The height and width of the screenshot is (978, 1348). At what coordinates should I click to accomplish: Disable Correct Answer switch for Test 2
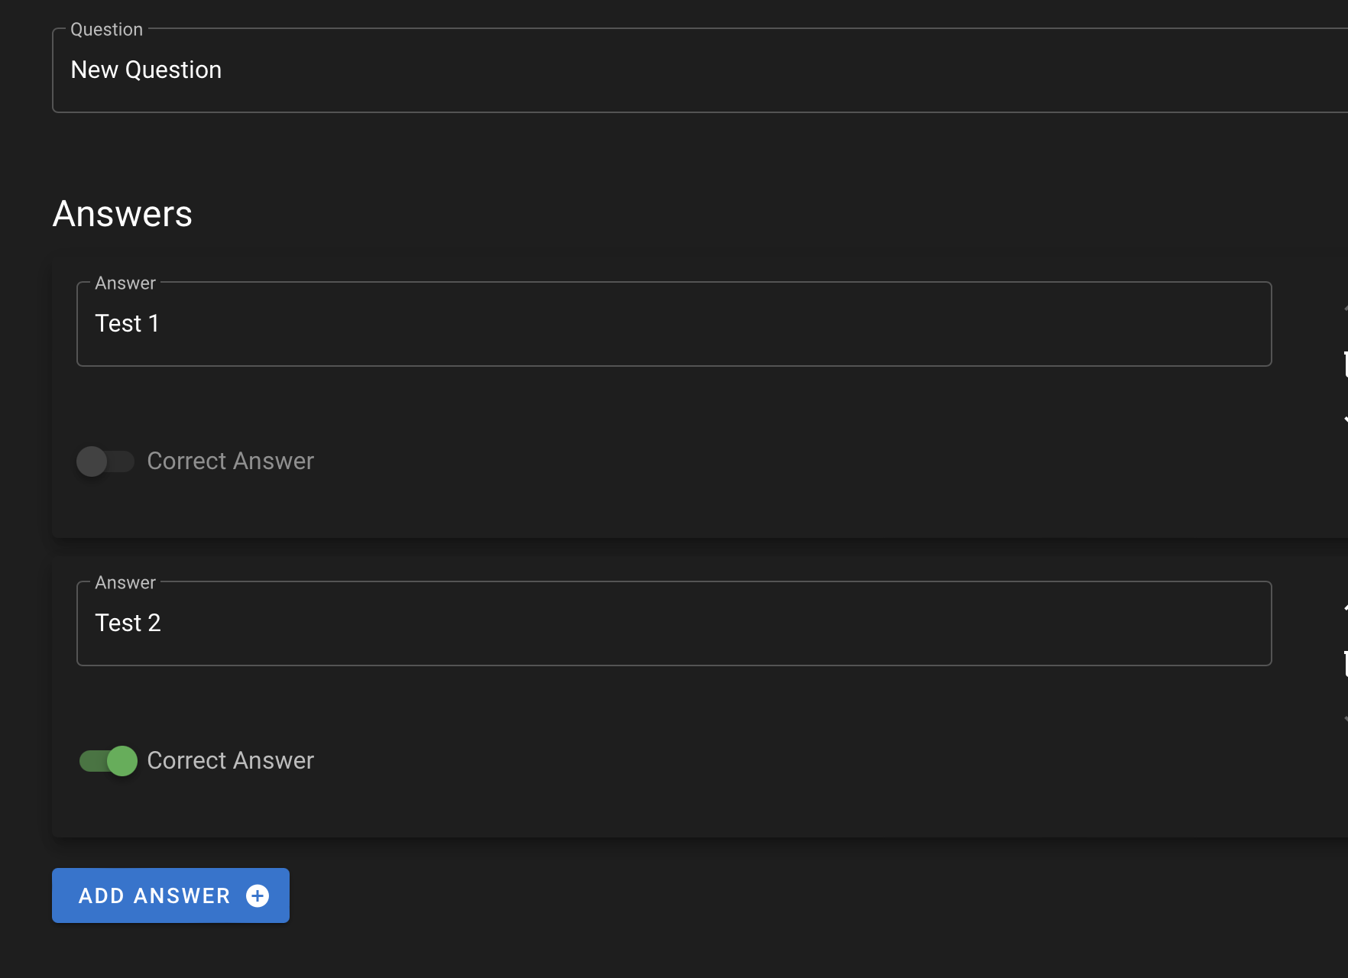[x=109, y=761]
